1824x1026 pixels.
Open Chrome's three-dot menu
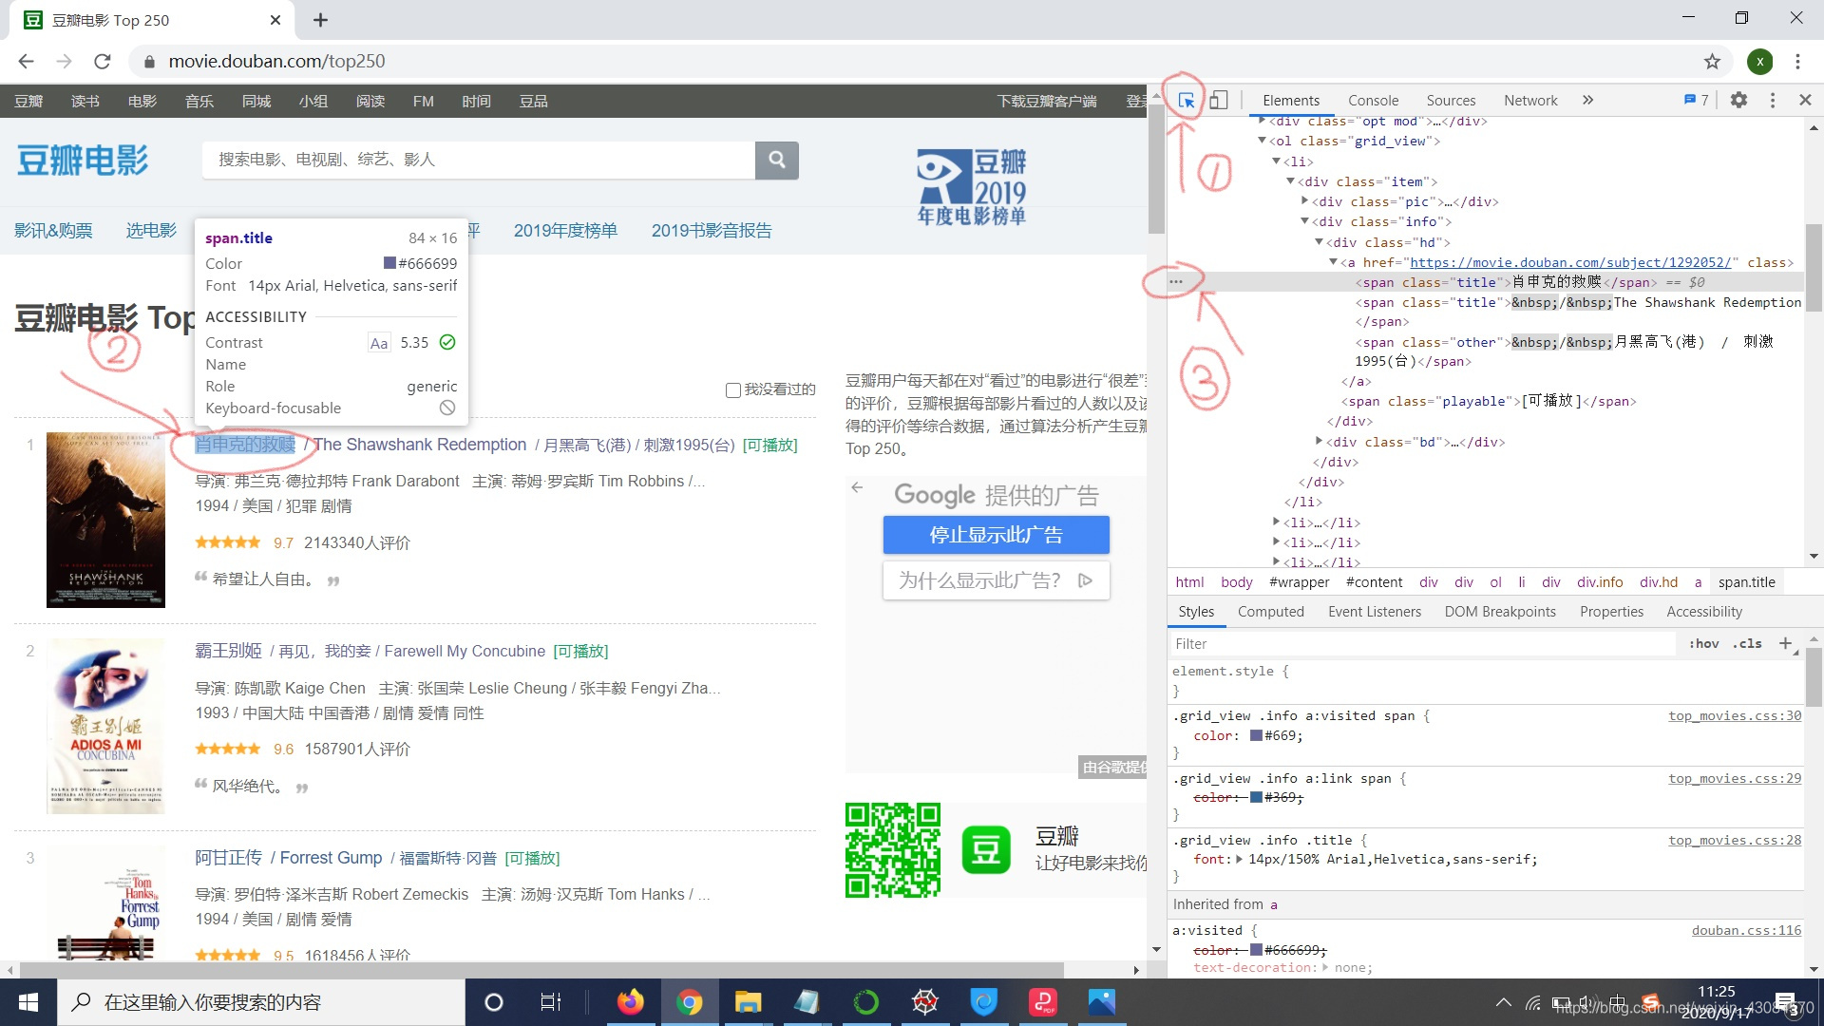1797,61
